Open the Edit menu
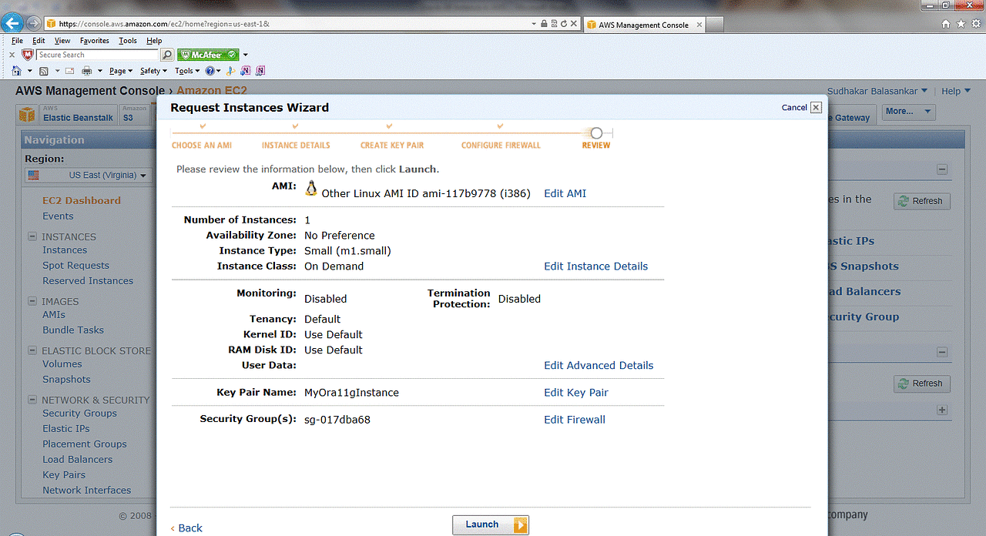The width and height of the screenshot is (986, 536). (x=39, y=41)
